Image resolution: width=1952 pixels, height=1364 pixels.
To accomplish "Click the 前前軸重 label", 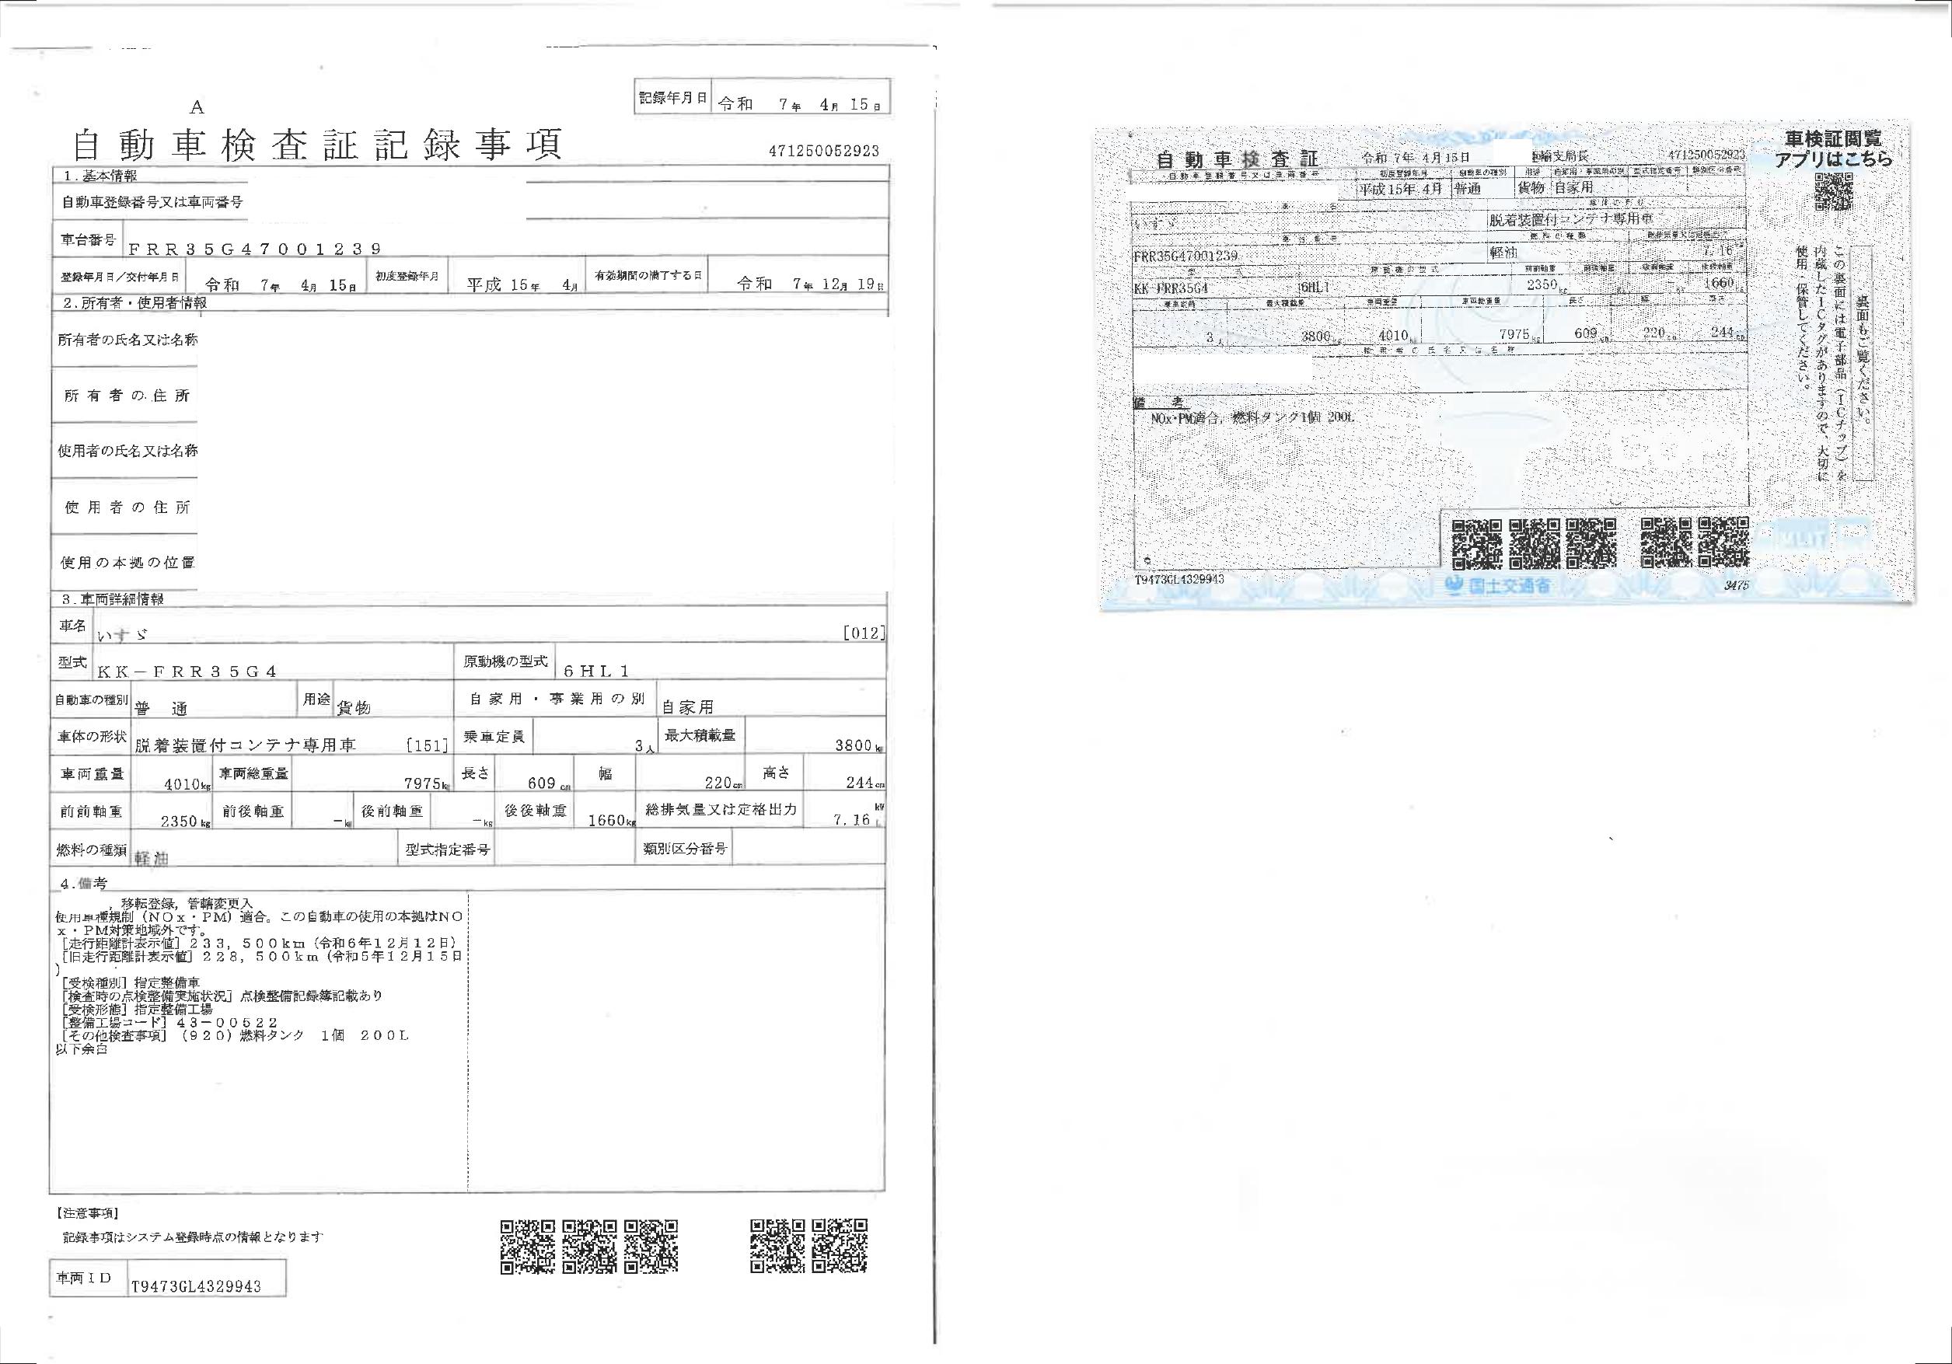I will click(x=91, y=811).
